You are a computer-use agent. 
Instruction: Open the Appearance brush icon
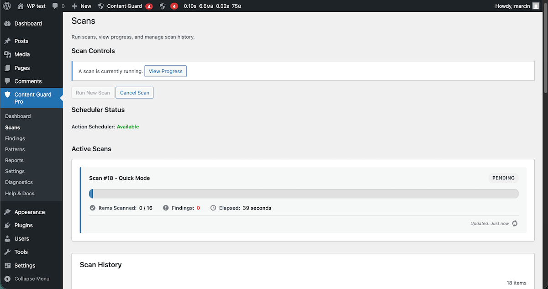pyautogui.click(x=7, y=212)
